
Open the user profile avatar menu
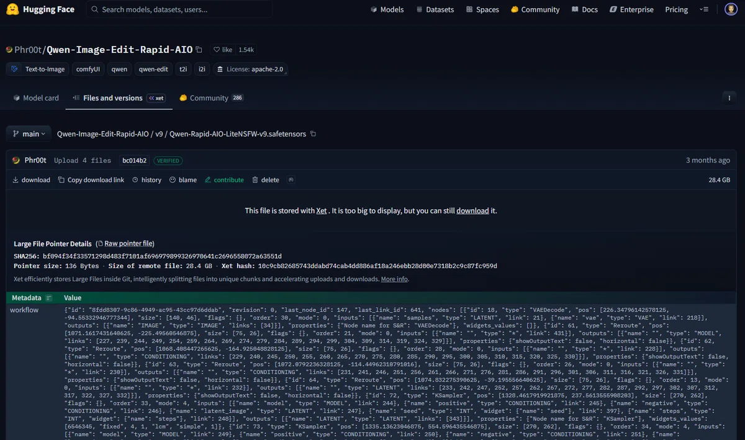pyautogui.click(x=731, y=9)
